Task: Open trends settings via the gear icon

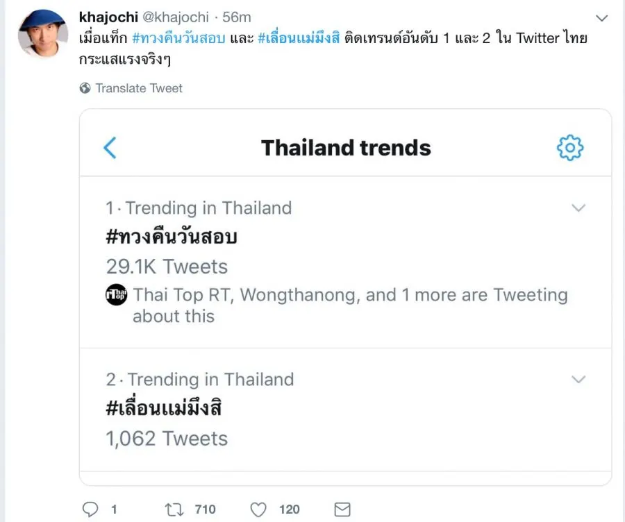Action: coord(570,148)
